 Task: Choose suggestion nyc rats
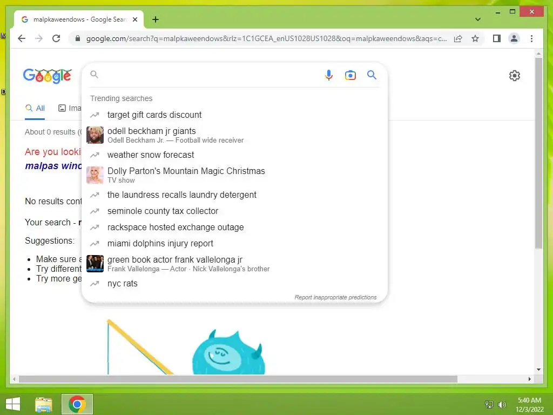pyautogui.click(x=234, y=283)
